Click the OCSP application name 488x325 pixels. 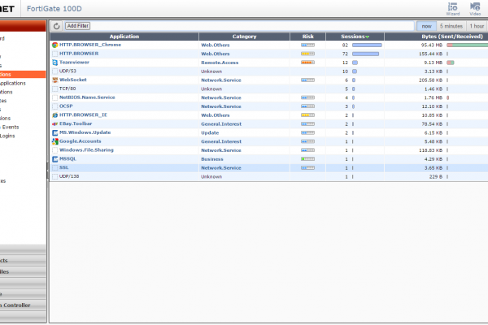[x=66, y=106]
